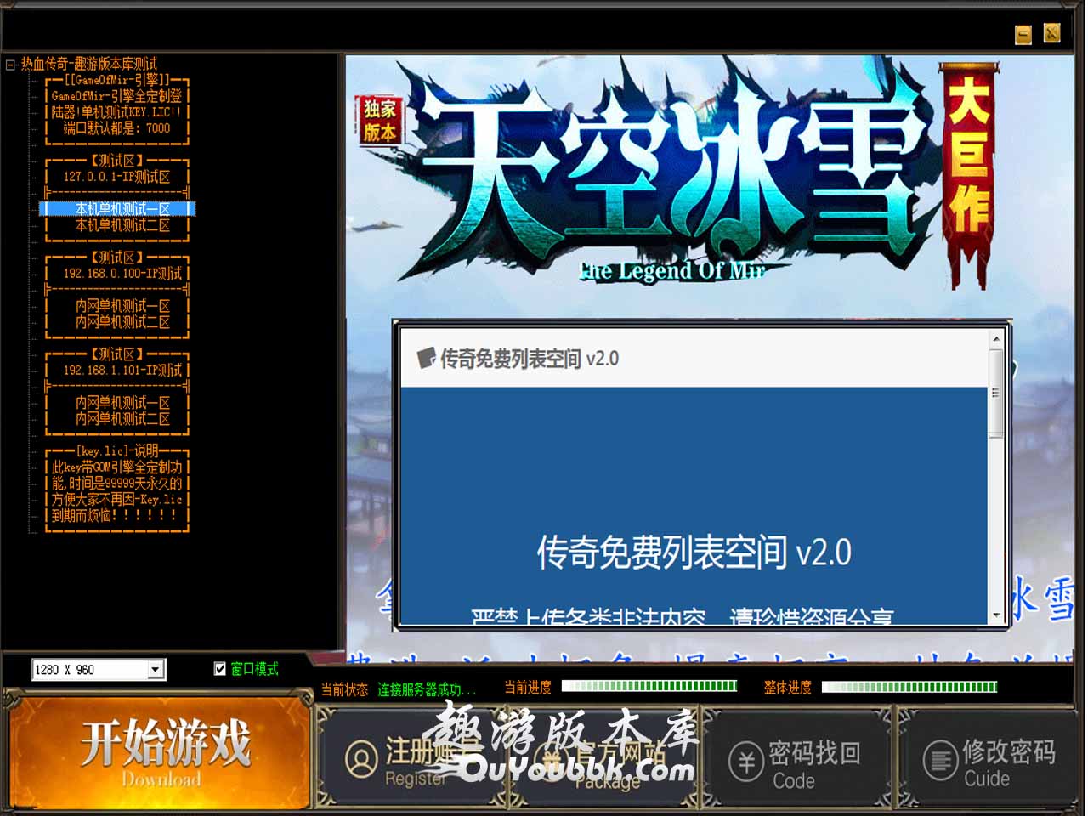Close the launcher with the yellow X

click(1051, 33)
